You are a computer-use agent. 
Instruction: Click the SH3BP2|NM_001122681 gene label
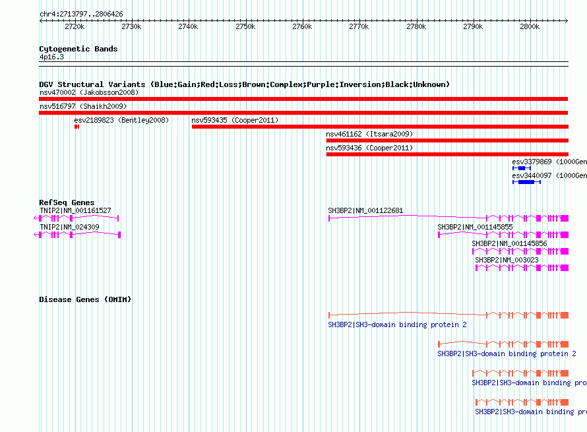365,211
